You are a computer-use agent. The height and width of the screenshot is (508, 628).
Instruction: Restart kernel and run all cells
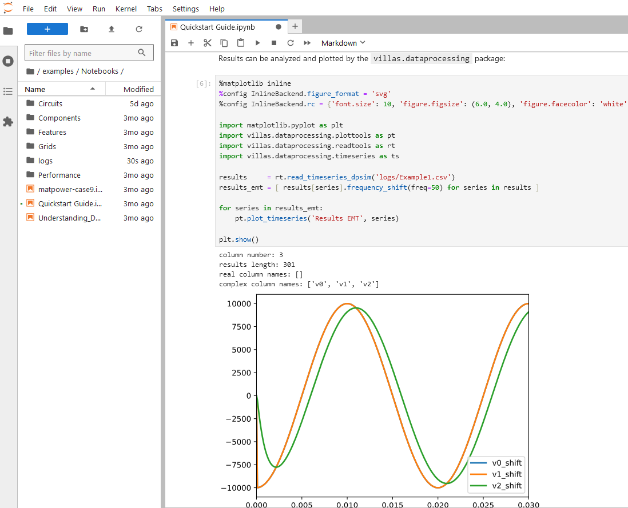point(307,43)
